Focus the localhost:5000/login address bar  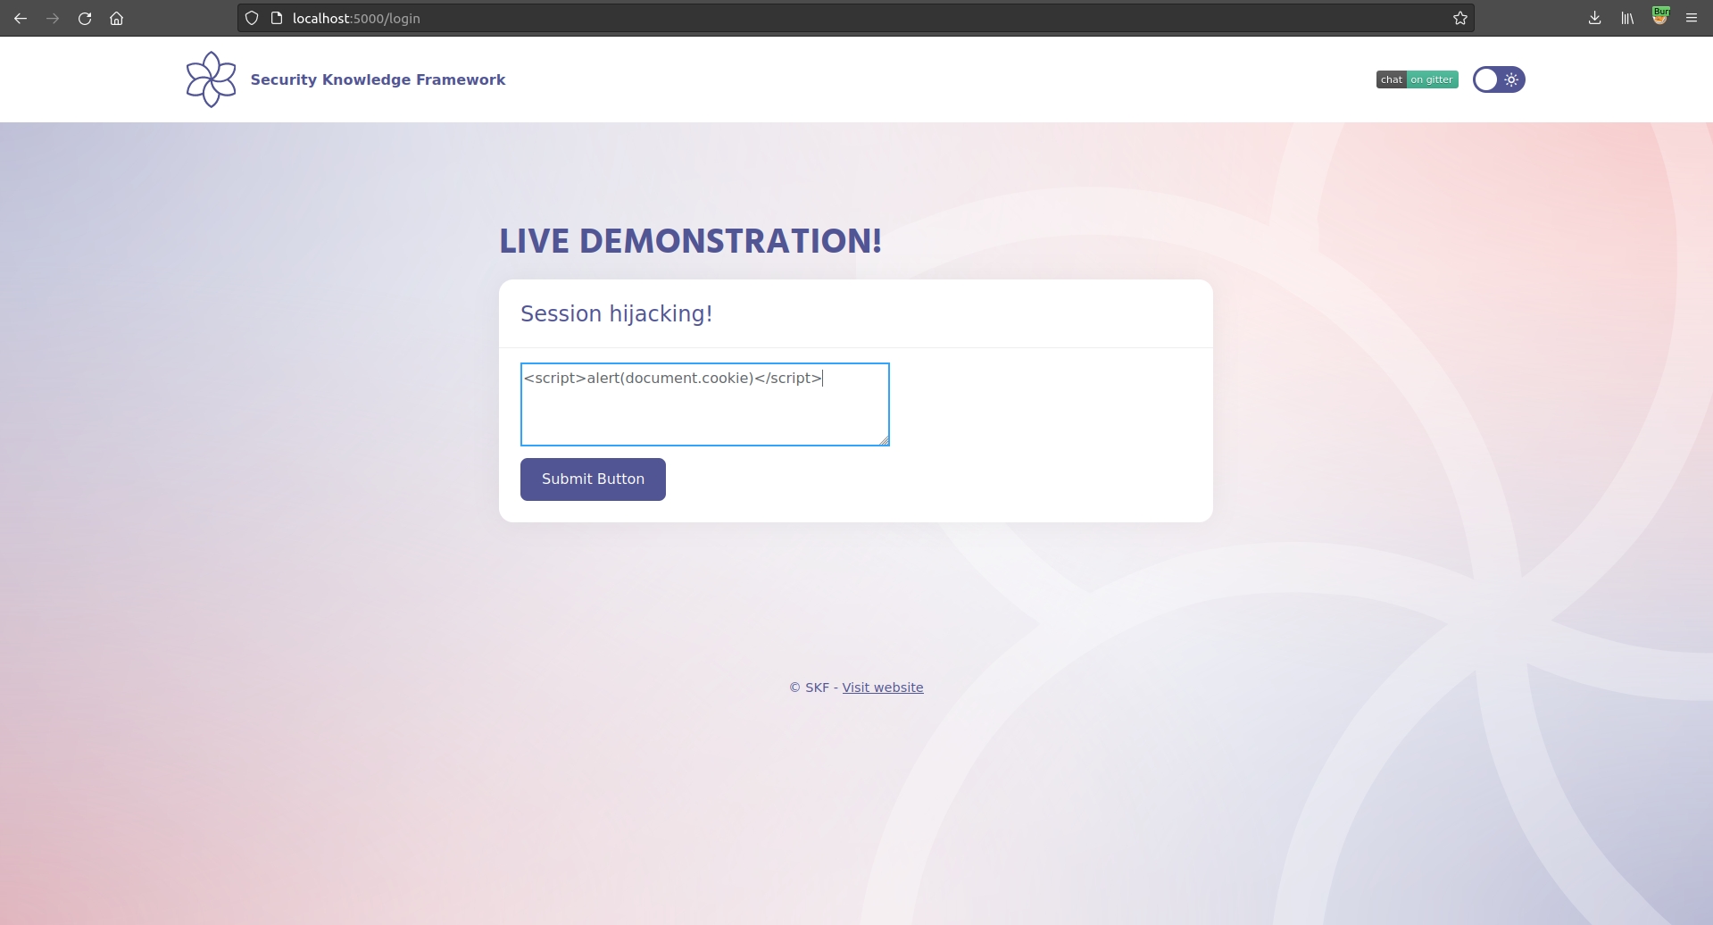(803, 18)
